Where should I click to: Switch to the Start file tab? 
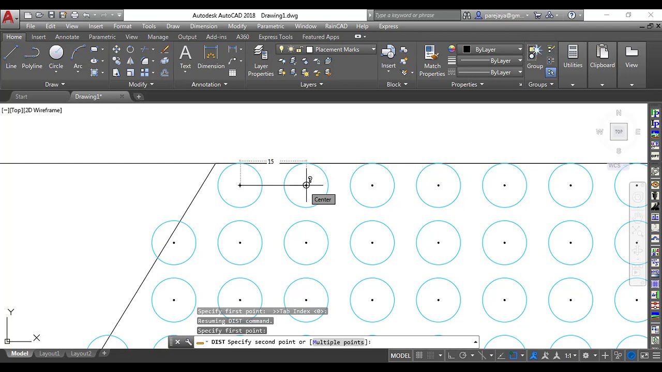(x=21, y=97)
